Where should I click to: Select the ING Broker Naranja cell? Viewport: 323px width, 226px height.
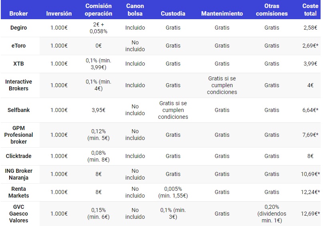(18, 174)
